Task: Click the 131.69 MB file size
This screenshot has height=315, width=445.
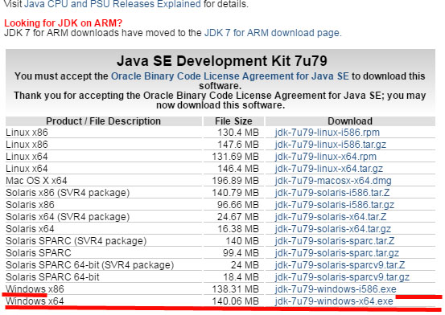Action: tap(236, 157)
